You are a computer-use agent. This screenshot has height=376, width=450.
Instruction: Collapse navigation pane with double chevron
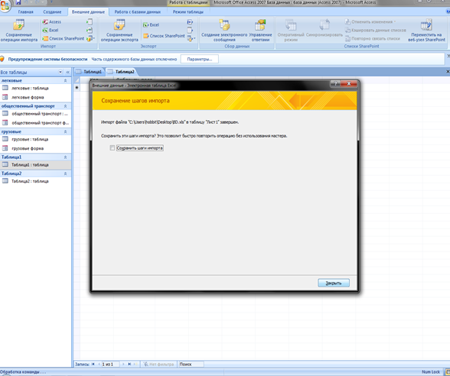point(67,72)
